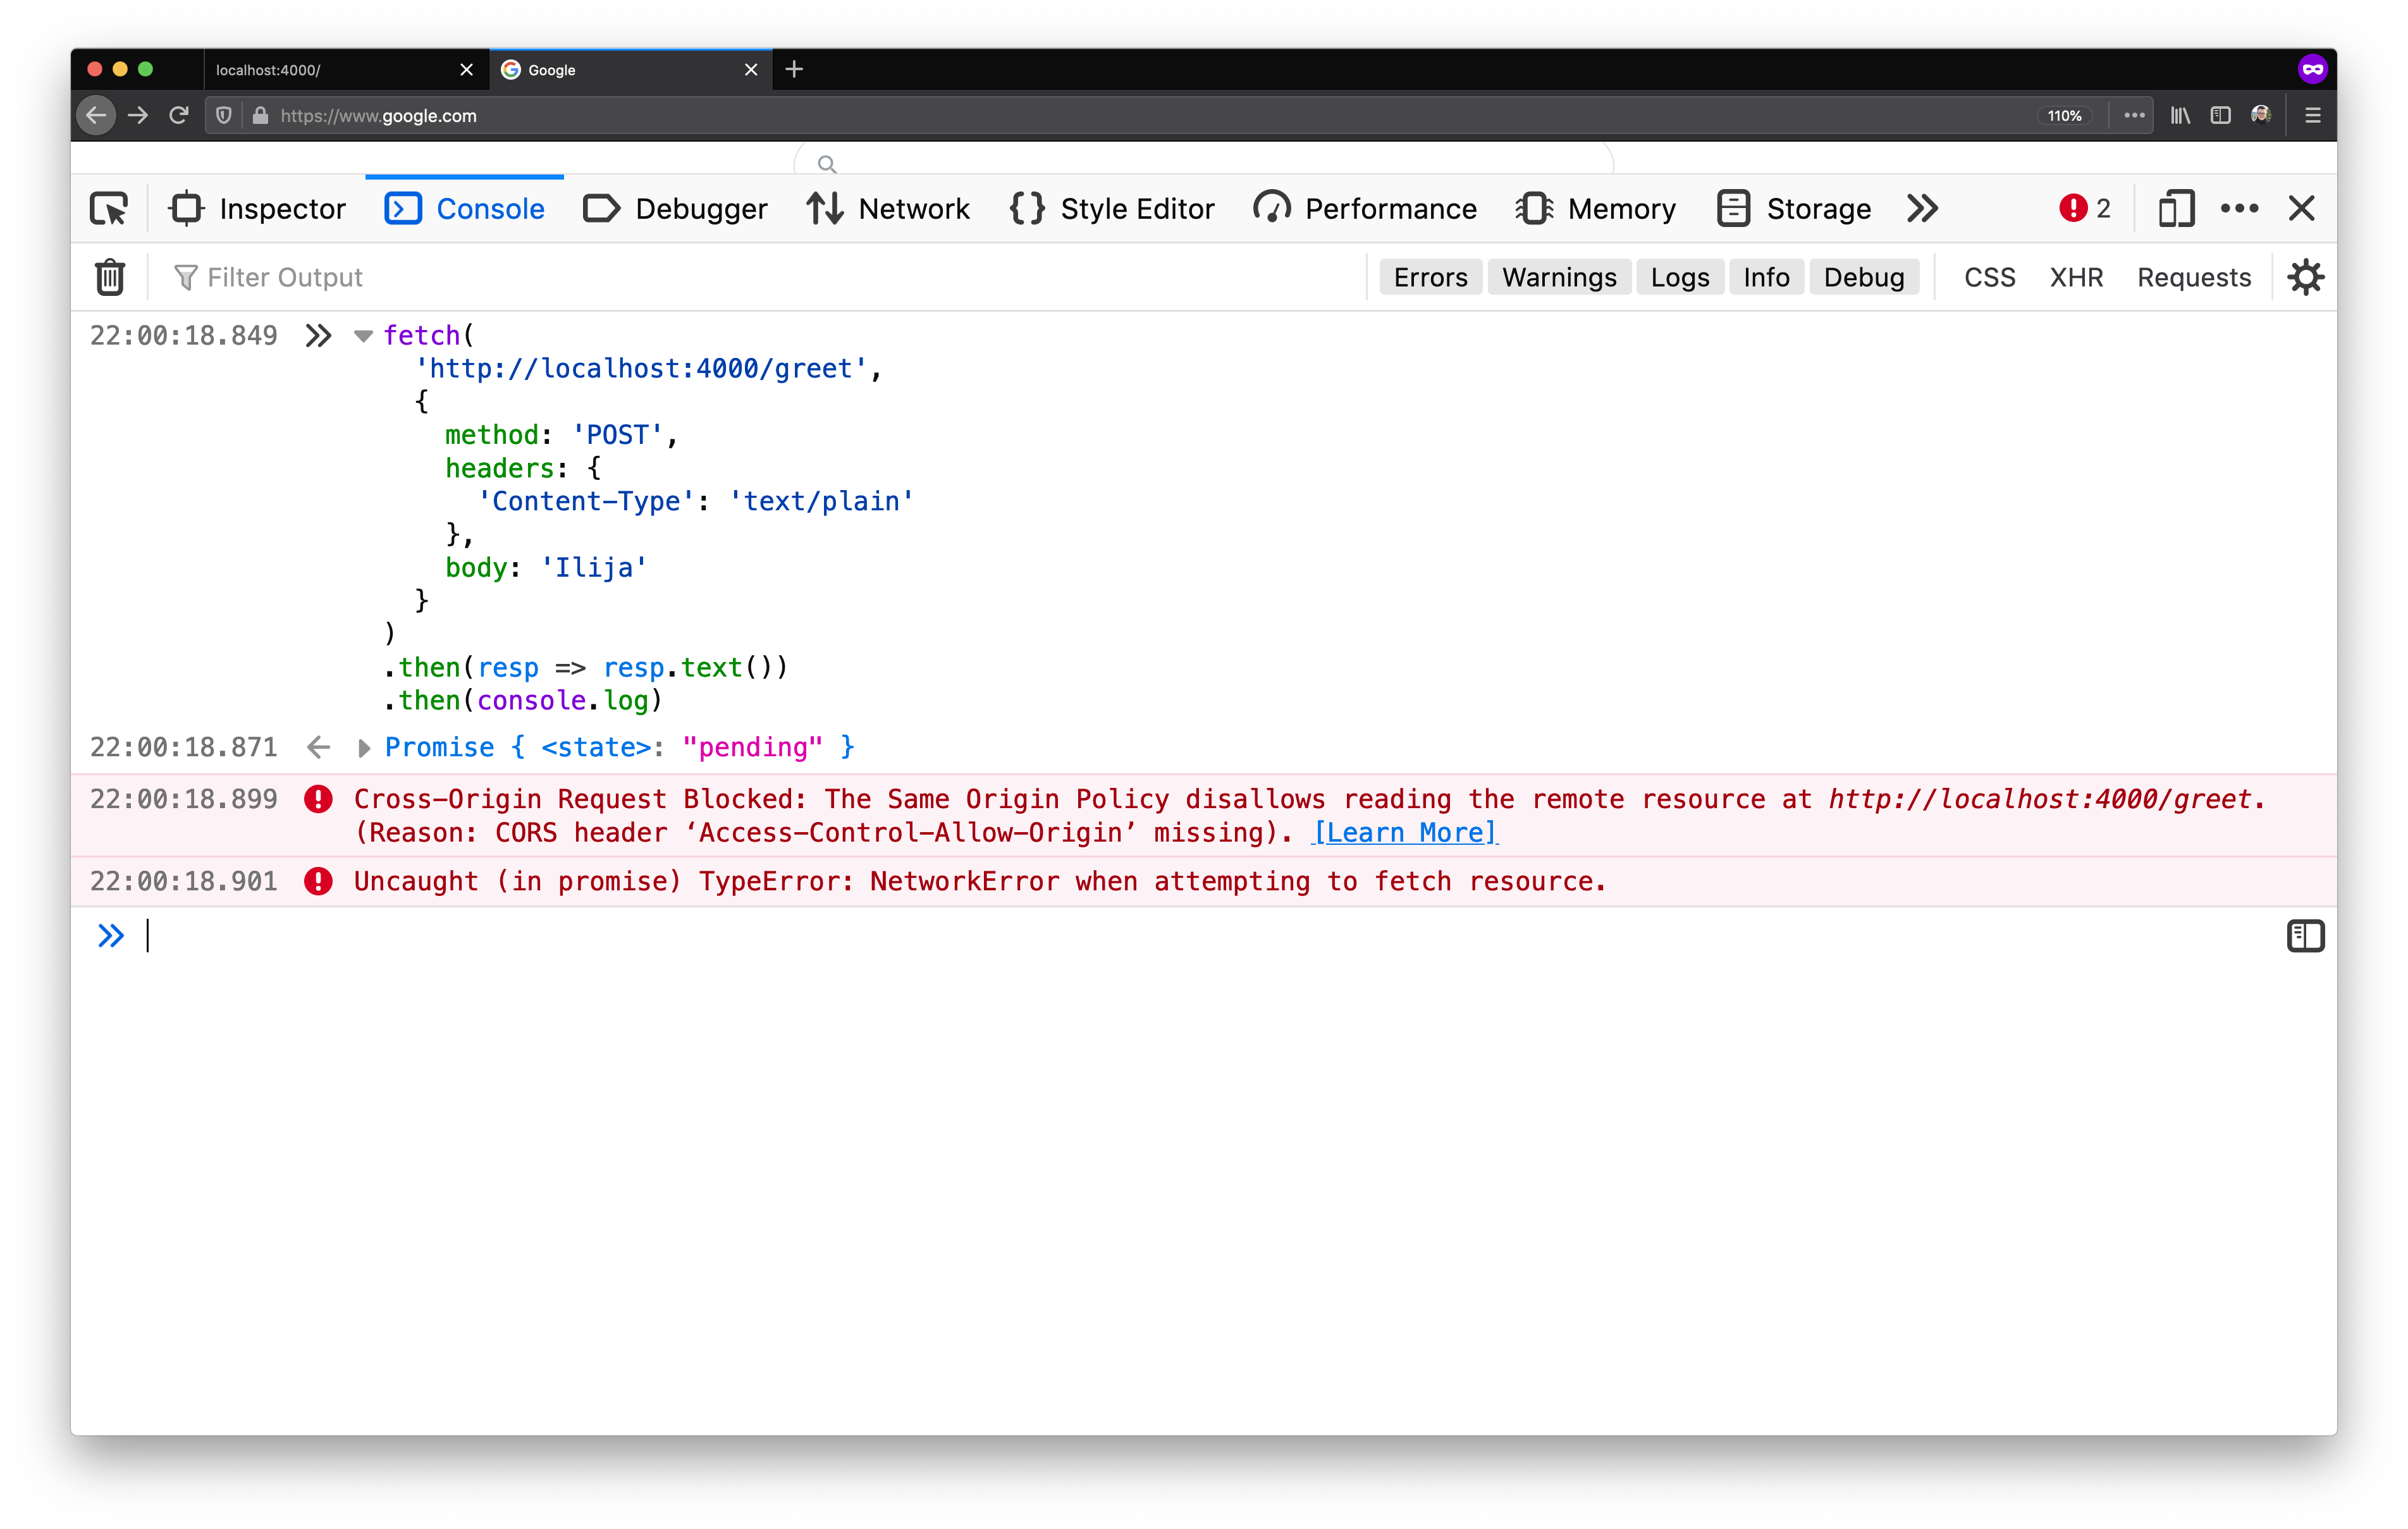Open devtools customize ellipsis menu

coord(2239,208)
